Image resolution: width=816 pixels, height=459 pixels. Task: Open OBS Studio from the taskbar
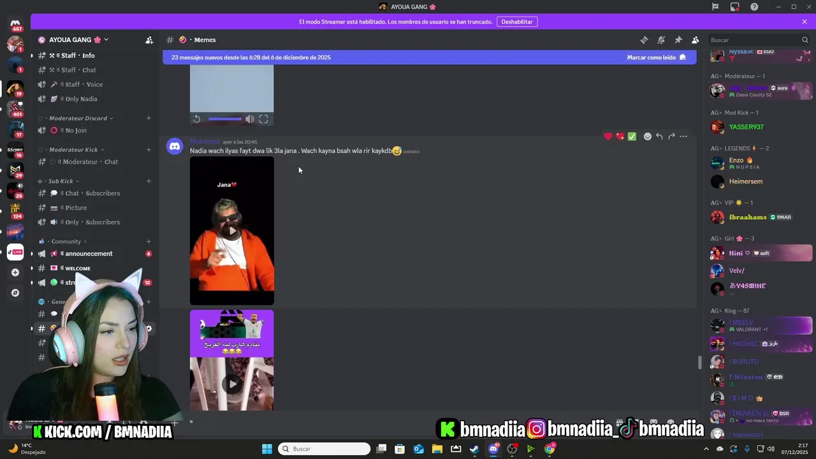(x=512, y=449)
